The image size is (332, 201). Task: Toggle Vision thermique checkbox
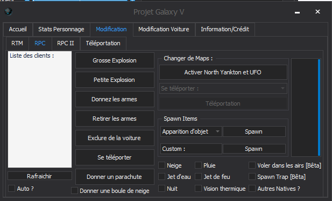coord(198,188)
